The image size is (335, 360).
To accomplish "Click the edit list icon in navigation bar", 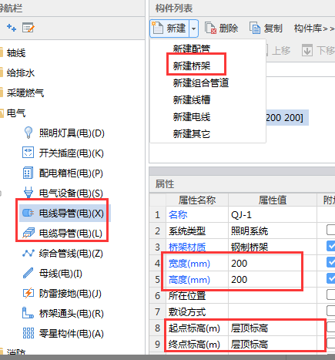I will tap(28, 28).
